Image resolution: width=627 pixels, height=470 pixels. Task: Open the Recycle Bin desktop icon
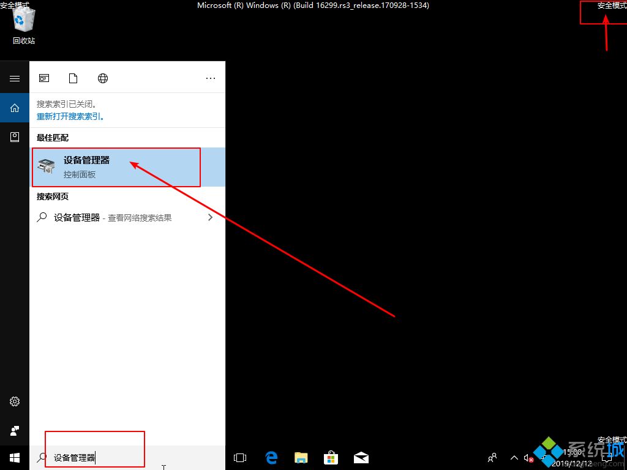(x=24, y=25)
